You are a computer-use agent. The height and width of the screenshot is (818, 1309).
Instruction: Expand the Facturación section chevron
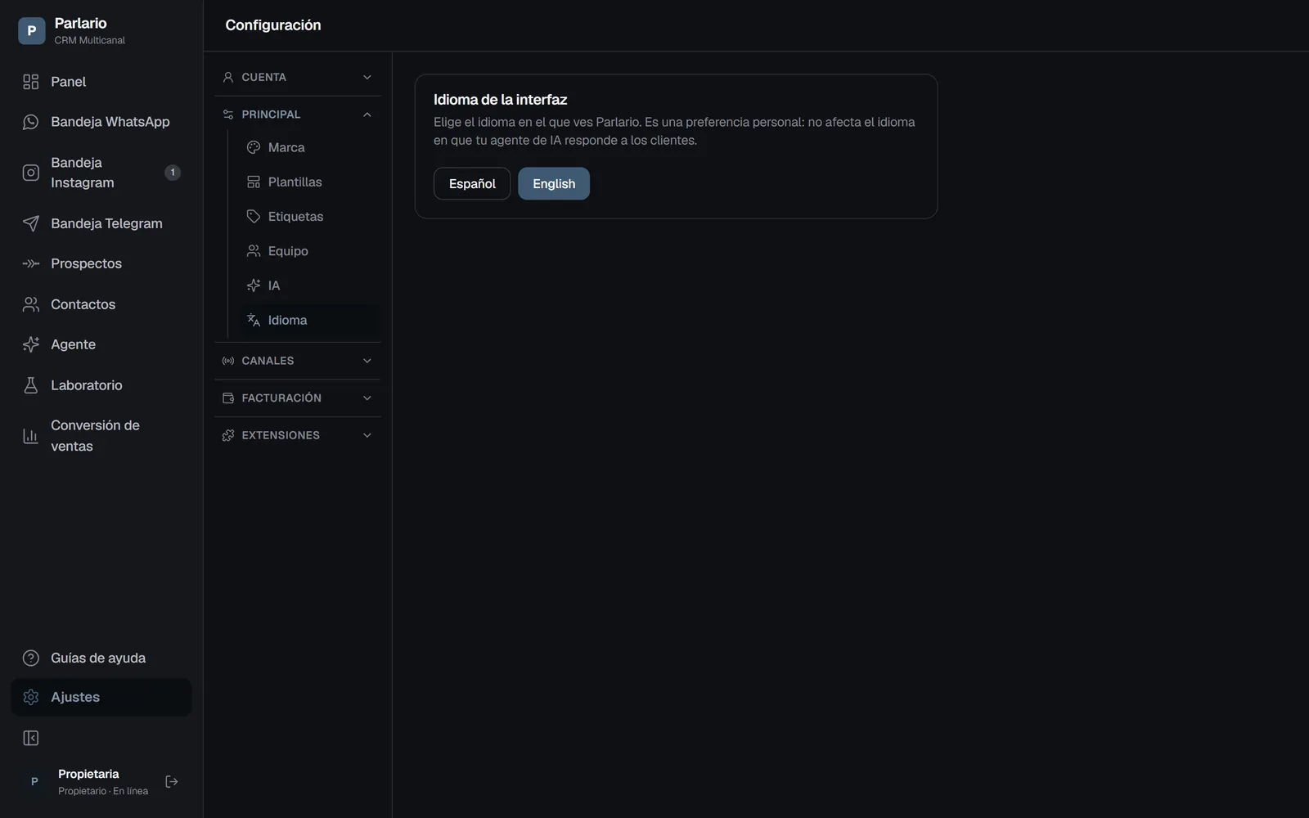tap(367, 398)
